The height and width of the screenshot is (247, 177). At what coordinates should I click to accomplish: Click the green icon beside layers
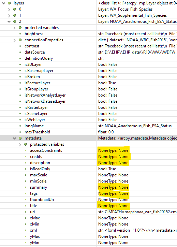click(9, 3)
